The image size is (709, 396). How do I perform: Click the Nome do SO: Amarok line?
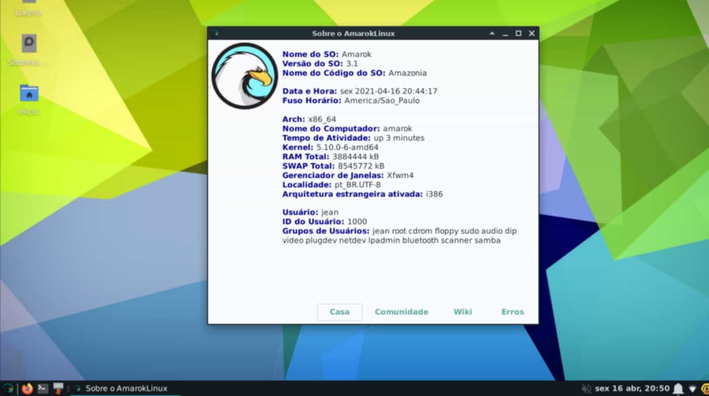pos(326,54)
